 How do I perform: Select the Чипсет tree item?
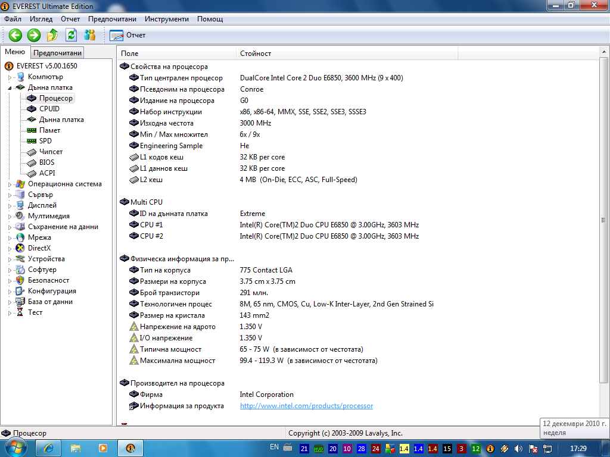51,152
